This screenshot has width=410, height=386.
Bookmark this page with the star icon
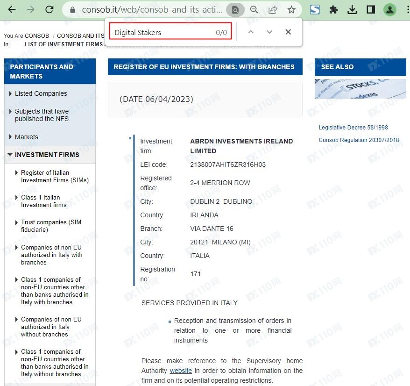tap(291, 10)
